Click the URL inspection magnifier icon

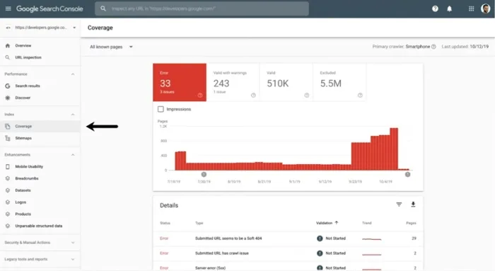click(x=8, y=57)
